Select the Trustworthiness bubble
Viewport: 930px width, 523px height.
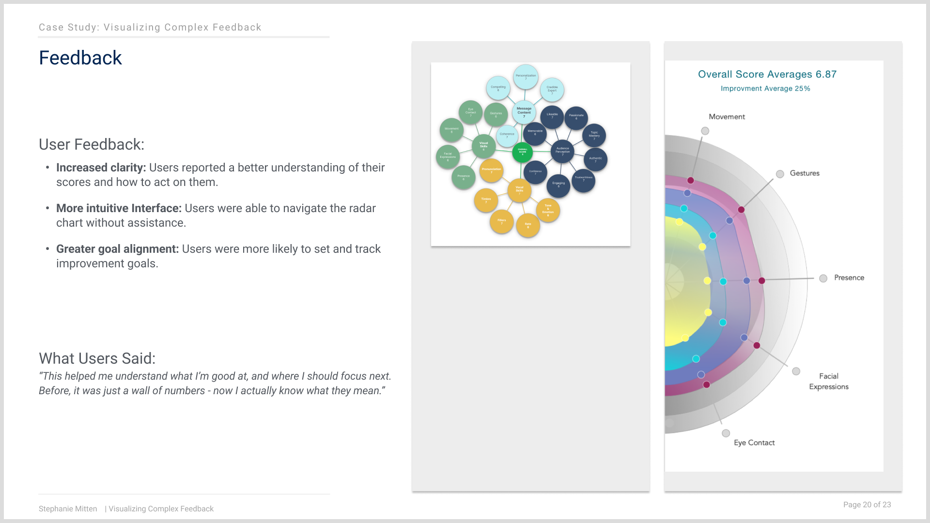tap(583, 180)
